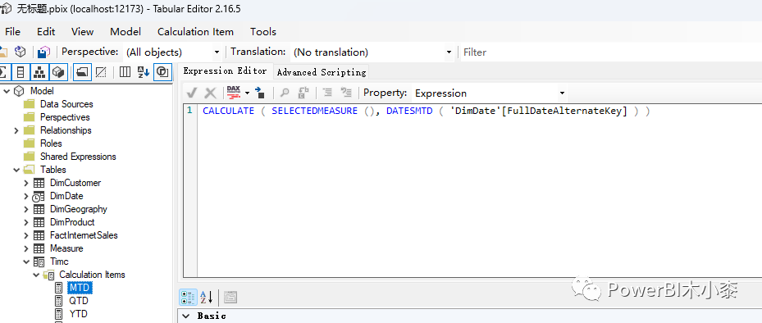This screenshot has height=323, width=762.
Task: Toggle the Show hierarchies filter button
Action: coord(39,72)
